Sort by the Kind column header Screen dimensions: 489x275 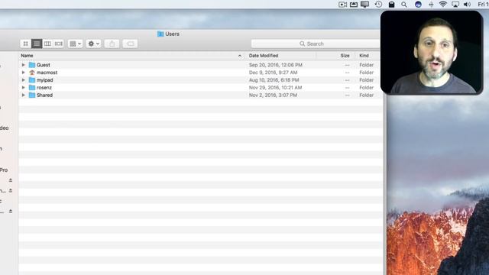(364, 56)
